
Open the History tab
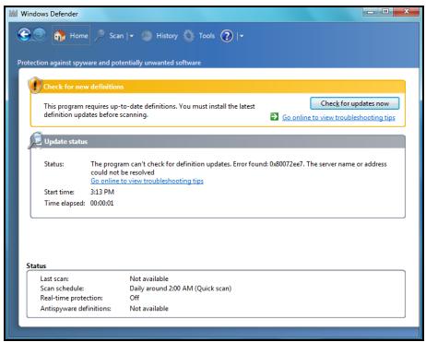167,36
